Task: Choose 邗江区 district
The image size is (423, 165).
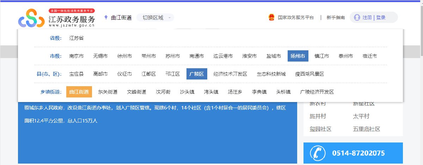Action: coord(173,74)
